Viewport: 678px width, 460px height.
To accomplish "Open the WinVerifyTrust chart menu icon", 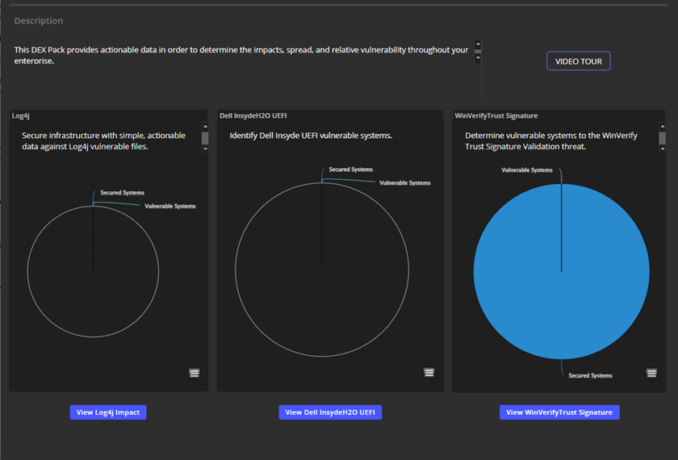I will (x=651, y=373).
